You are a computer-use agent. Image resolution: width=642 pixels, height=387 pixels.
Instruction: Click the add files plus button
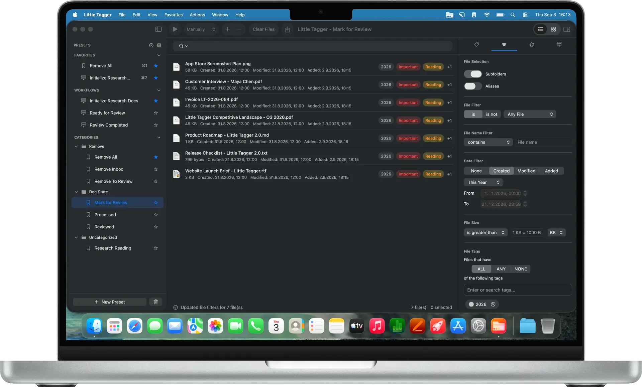228,29
